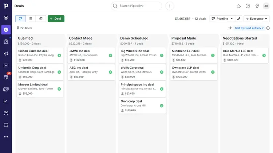
Task: Open Marketplace storefront icon in sidebar
Action: coord(6,125)
